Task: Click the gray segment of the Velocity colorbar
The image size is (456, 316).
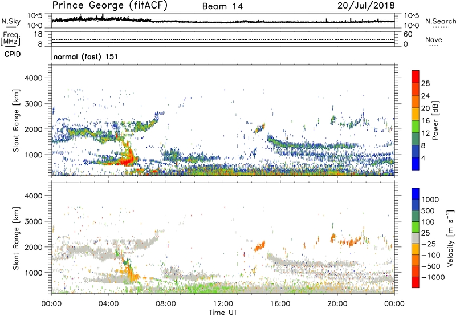Action: pyautogui.click(x=416, y=238)
